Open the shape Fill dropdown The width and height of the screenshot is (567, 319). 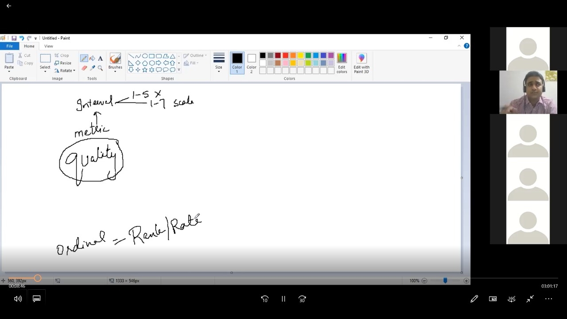click(x=191, y=63)
